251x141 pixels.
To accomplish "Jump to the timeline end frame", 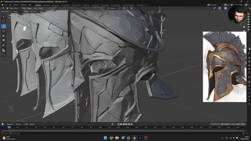I will (x=132, y=124).
